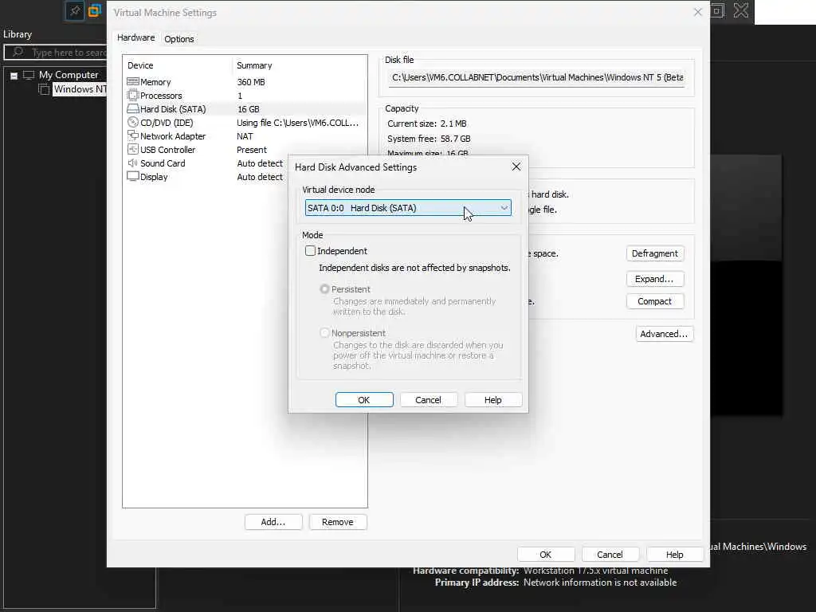816x612 pixels.
Task: Click the CD/DVD (IDE) disc icon
Action: pyautogui.click(x=133, y=122)
